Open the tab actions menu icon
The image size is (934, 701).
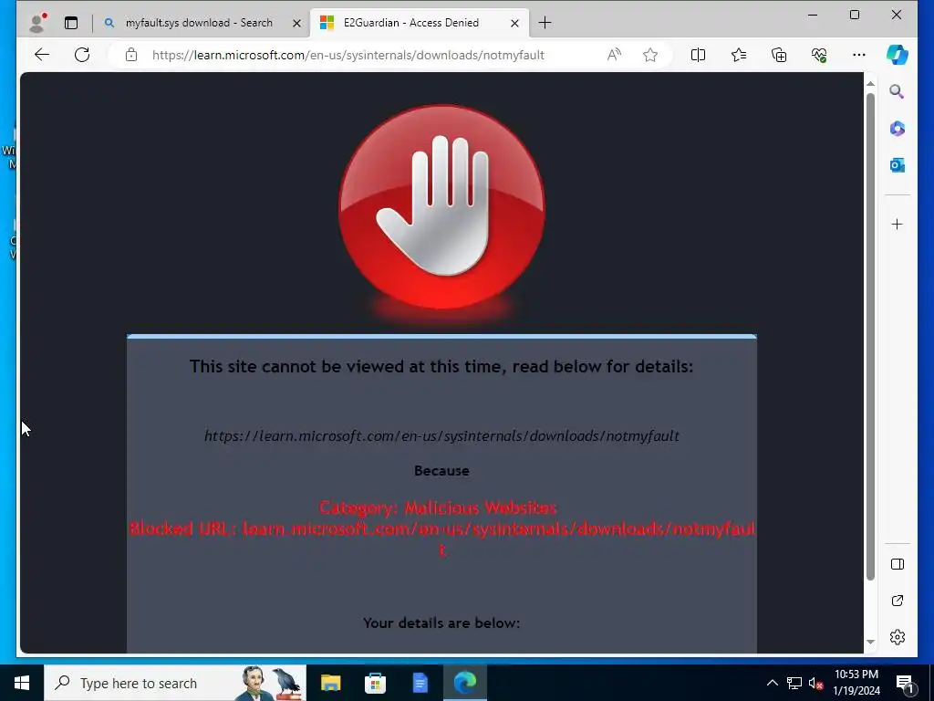pyautogui.click(x=71, y=23)
